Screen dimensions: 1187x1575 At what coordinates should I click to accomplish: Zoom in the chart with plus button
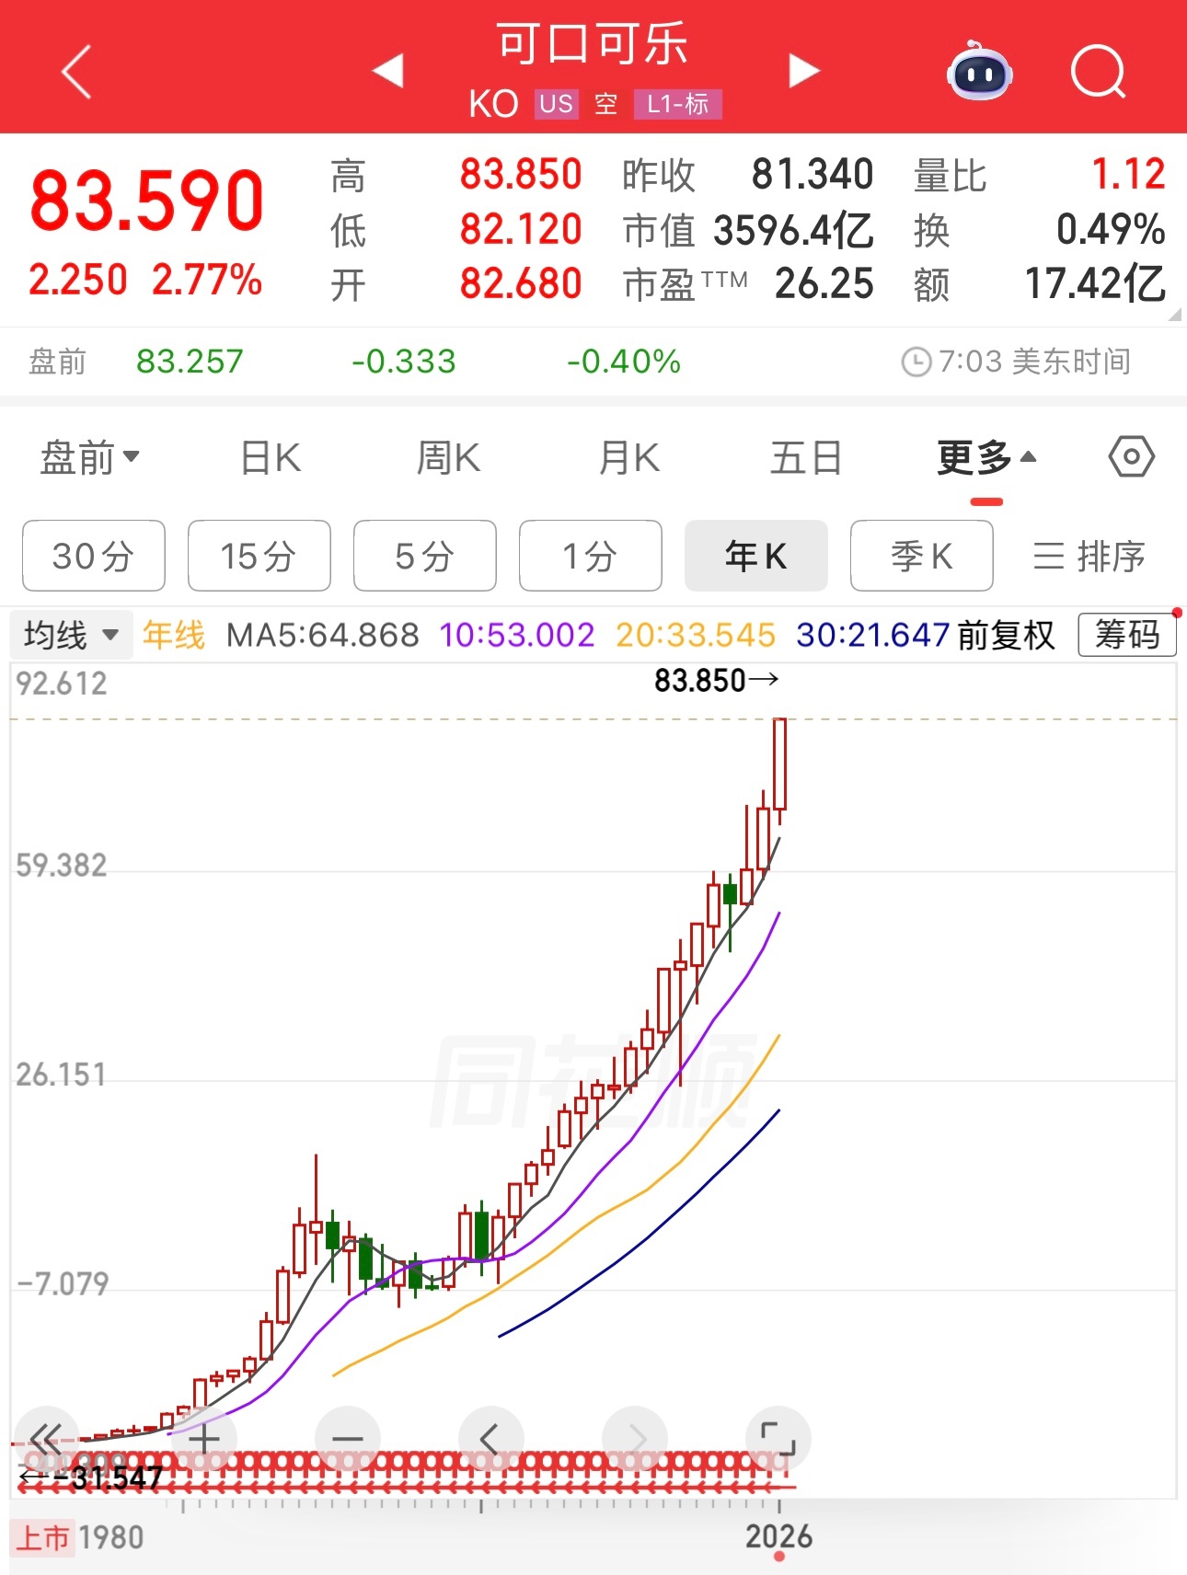pos(204,1438)
